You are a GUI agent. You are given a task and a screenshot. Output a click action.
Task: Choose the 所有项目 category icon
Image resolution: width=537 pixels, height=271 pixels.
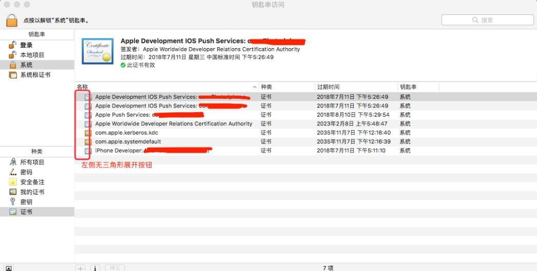[13, 162]
